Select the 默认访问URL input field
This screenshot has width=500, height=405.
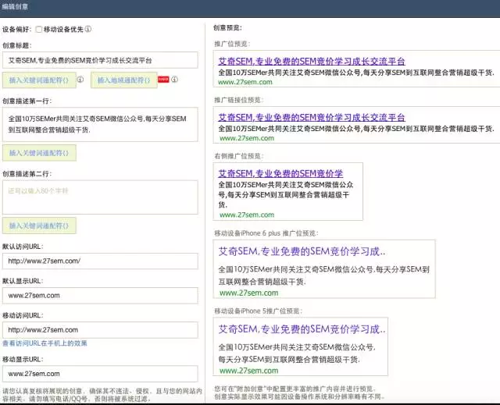100,261
